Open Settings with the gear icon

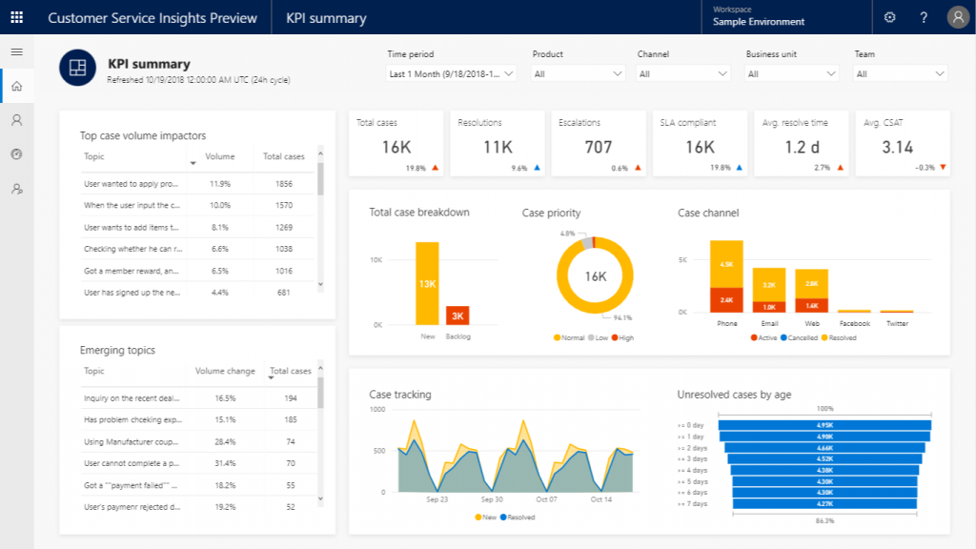click(x=889, y=16)
